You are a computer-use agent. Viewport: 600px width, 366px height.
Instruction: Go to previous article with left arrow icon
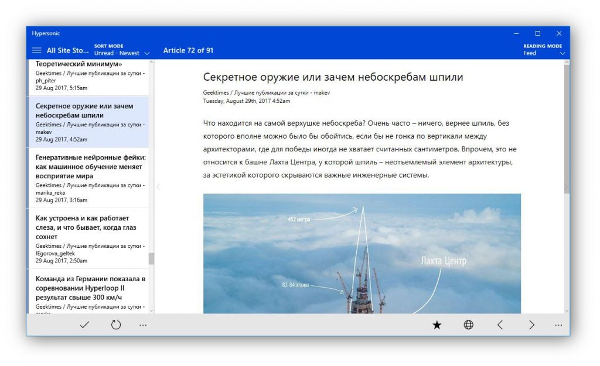[499, 324]
